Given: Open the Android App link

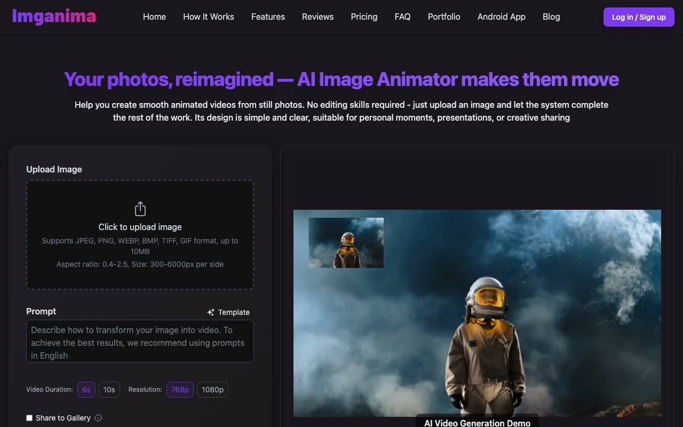Looking at the screenshot, I should pyautogui.click(x=502, y=17).
